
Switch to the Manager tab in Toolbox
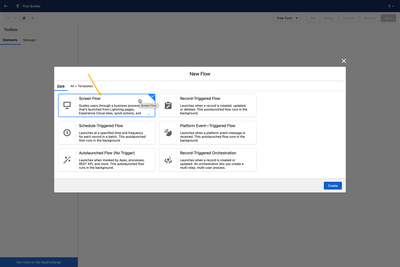point(30,40)
